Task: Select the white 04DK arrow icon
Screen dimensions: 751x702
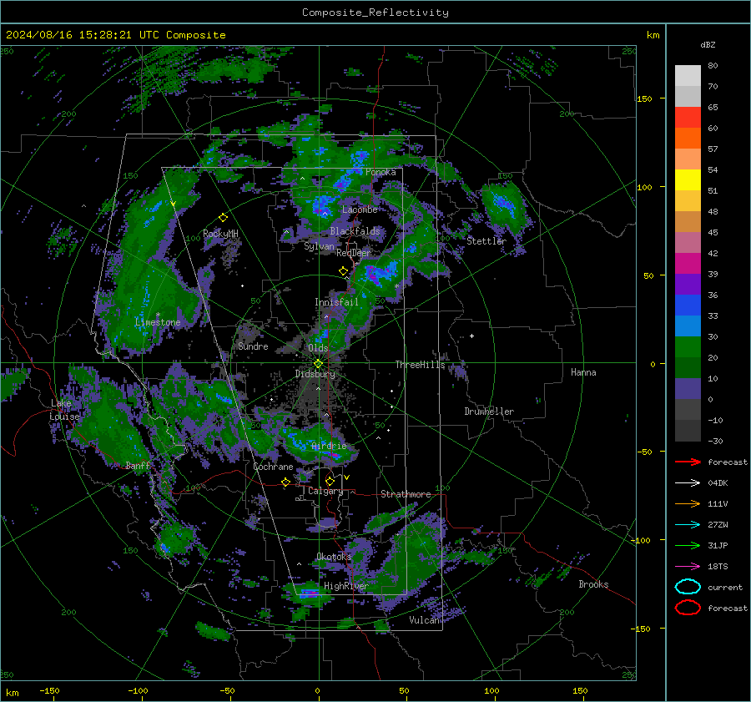Action: point(688,483)
